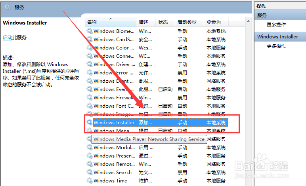This screenshot has height=186, width=306.
Task: Select the Windows Time service name
Action: click(x=111, y=181)
